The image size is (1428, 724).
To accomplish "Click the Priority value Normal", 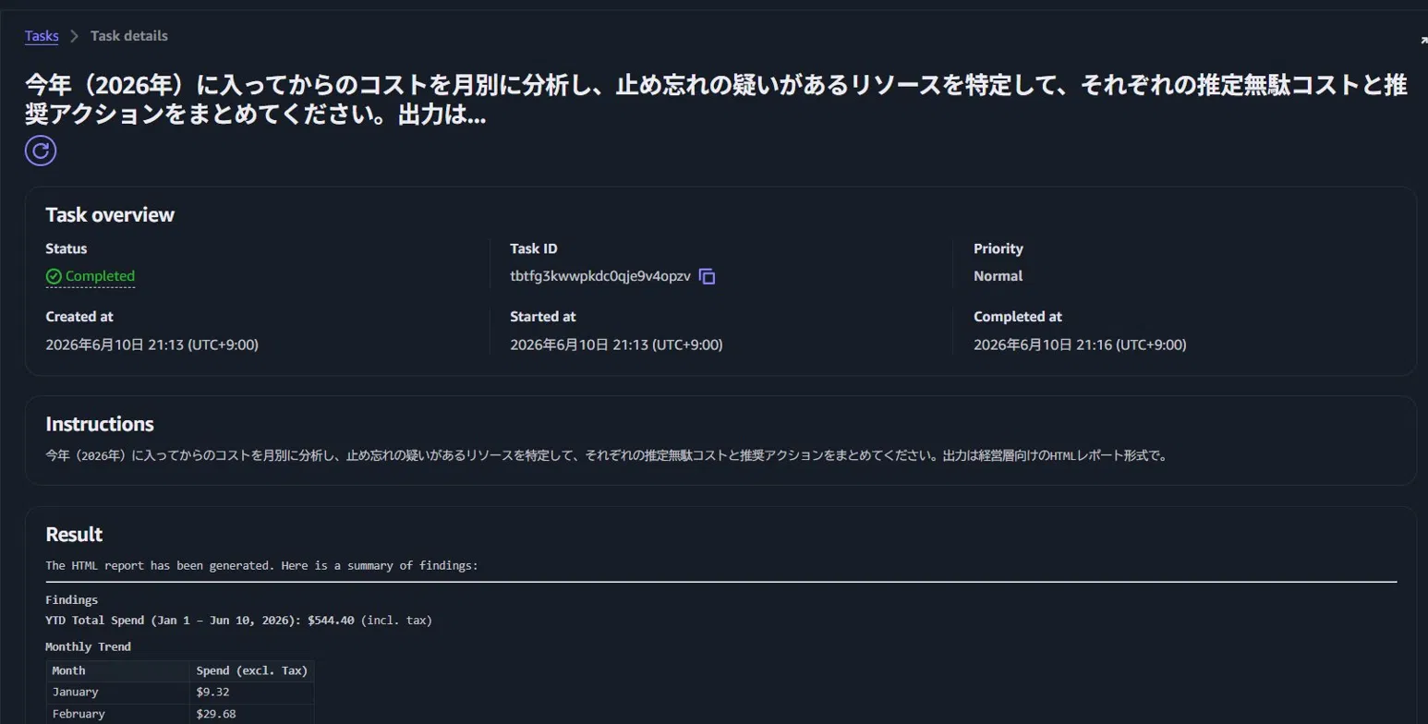I will (998, 276).
